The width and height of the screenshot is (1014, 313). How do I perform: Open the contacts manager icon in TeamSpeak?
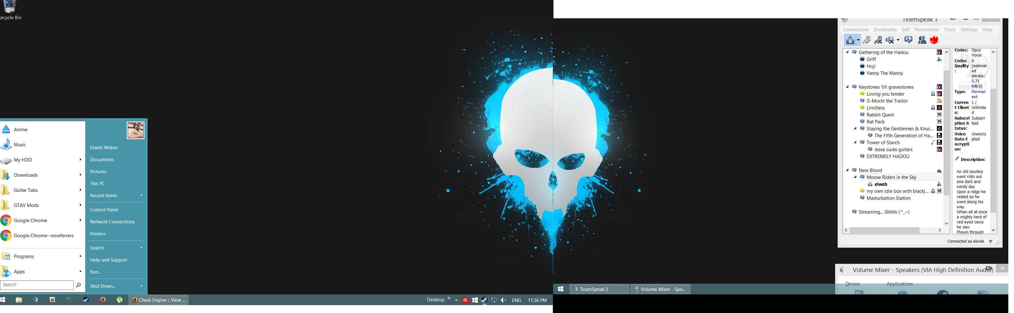(922, 40)
